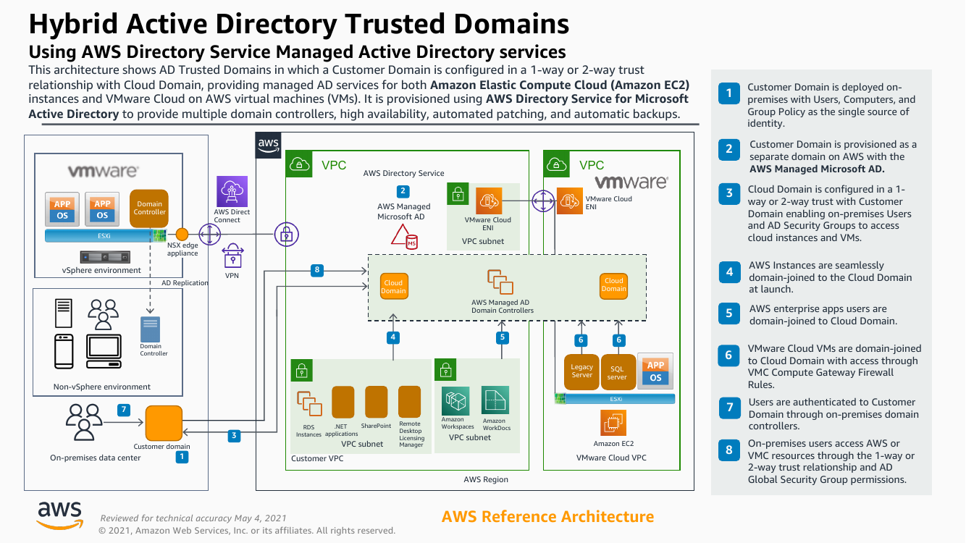Click the green lock icon of Workspaces VPC subnet
The image size is (966, 543).
coord(445,370)
